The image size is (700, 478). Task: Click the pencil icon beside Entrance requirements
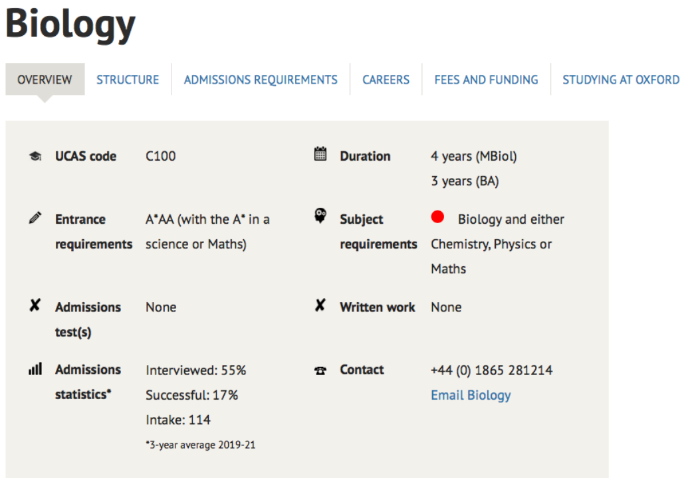35,218
